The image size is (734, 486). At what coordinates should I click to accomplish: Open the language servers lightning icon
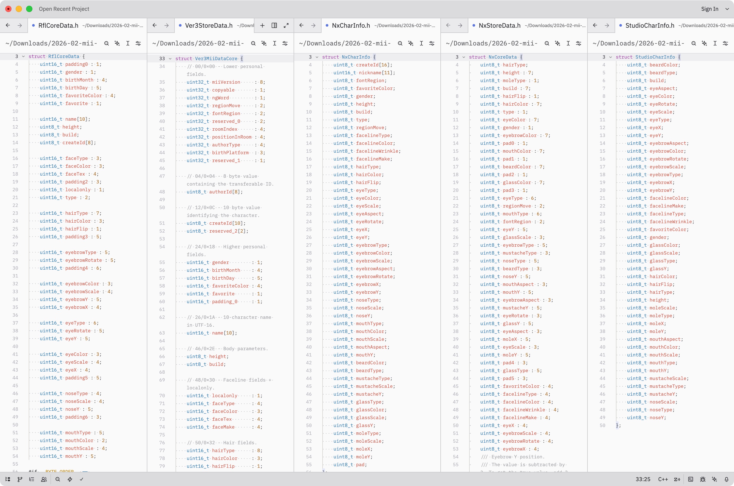70,479
